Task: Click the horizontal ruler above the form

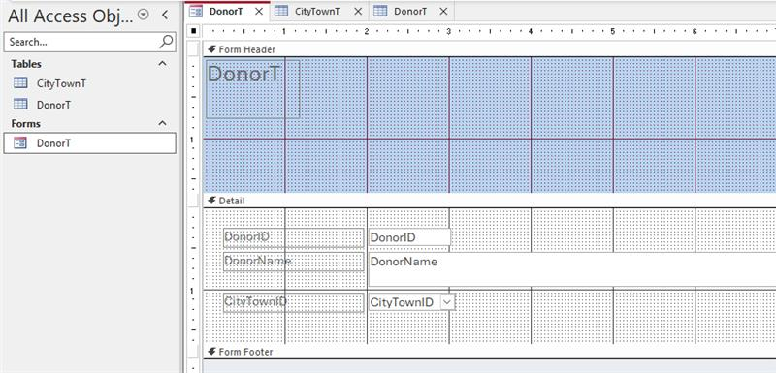Action: (x=489, y=32)
